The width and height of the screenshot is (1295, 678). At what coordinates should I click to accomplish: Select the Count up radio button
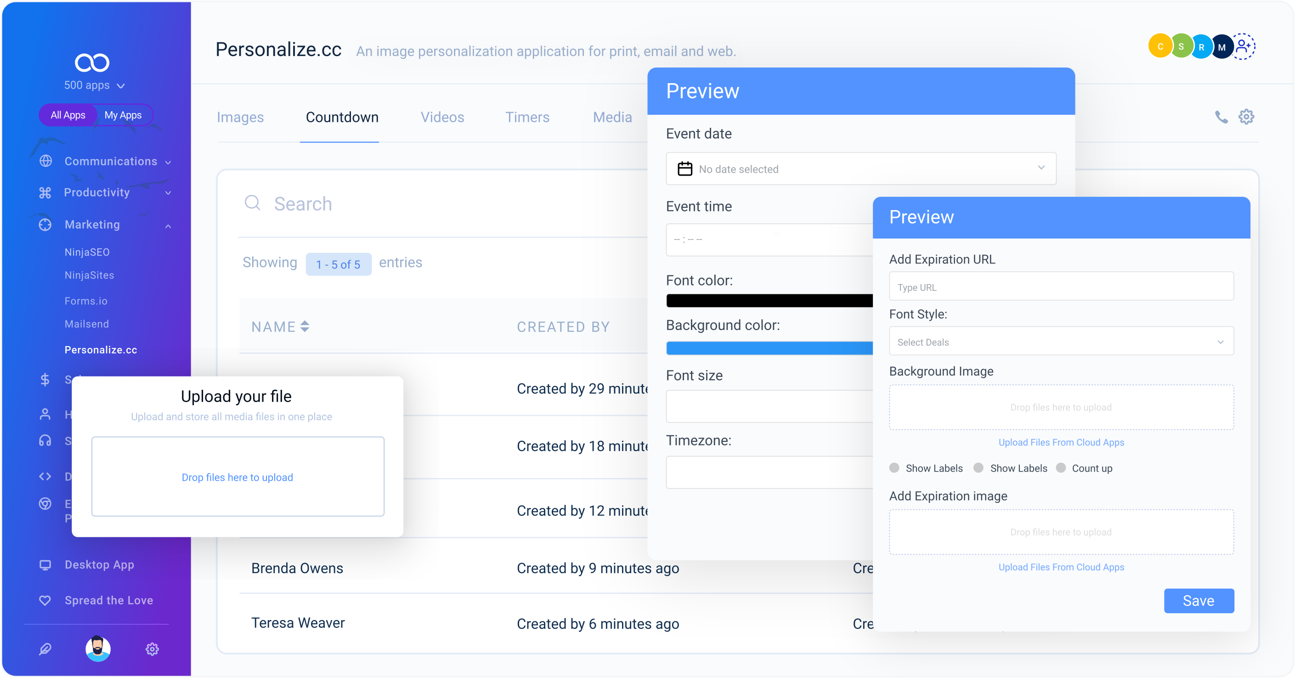tap(1062, 468)
